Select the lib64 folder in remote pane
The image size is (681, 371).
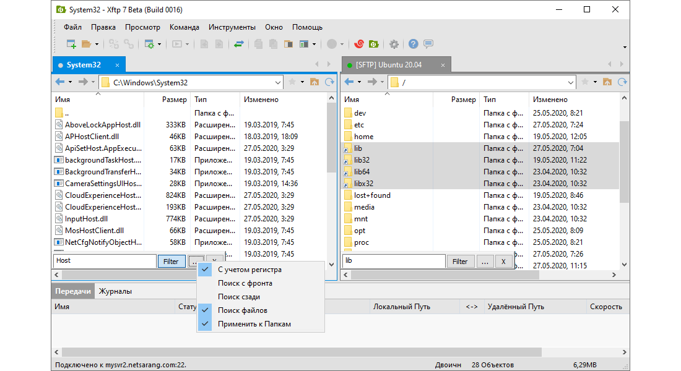[362, 172]
